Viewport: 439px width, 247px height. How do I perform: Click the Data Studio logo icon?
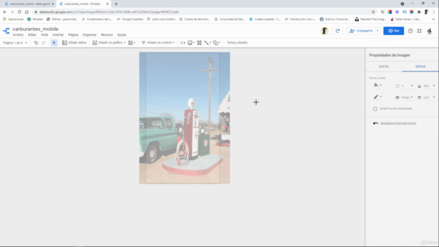6,31
